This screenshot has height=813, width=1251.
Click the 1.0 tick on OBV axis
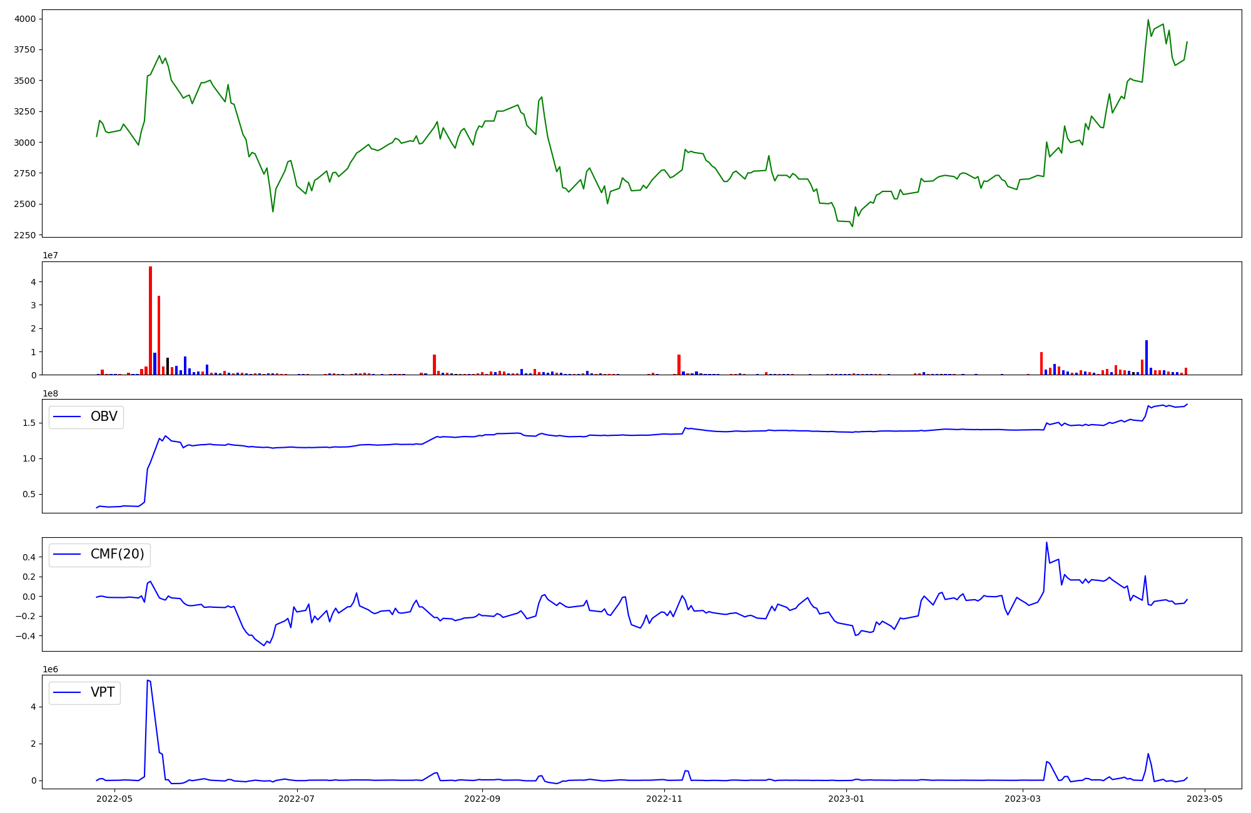point(29,458)
